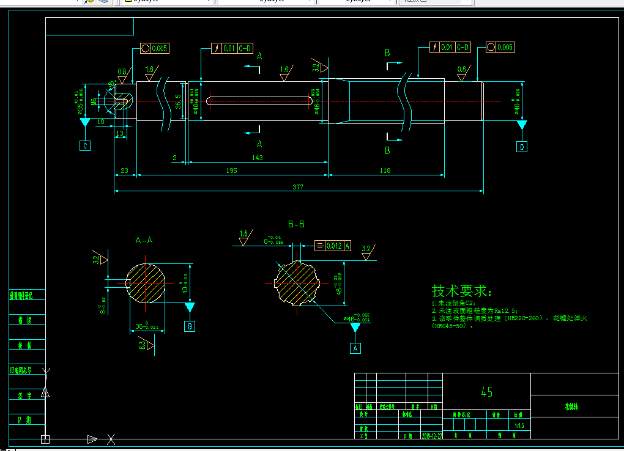624x451 pixels.
Task: Click the datum D label box
Action: (522, 147)
